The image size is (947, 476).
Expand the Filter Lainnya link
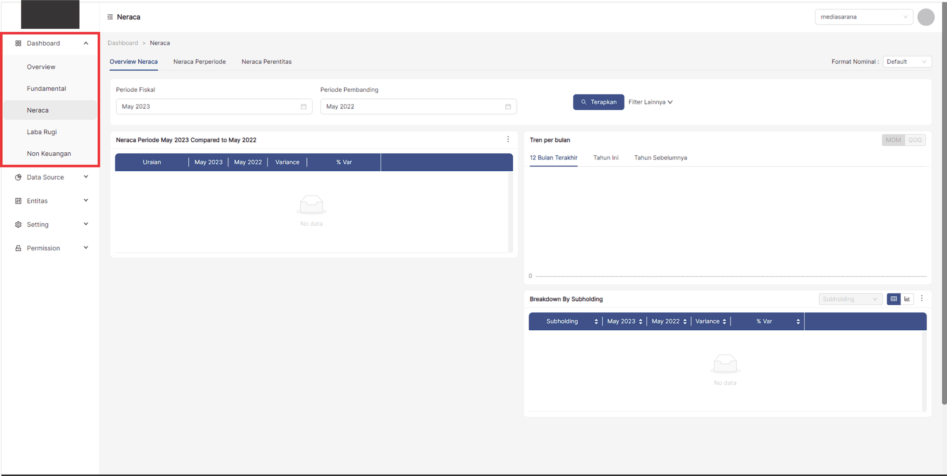[650, 102]
